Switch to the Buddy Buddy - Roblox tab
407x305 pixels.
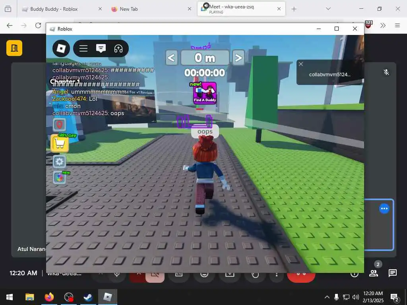point(54,9)
